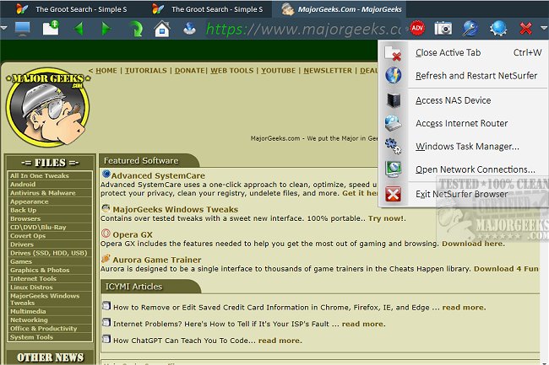Reload page with green refresh arrow

click(x=136, y=29)
